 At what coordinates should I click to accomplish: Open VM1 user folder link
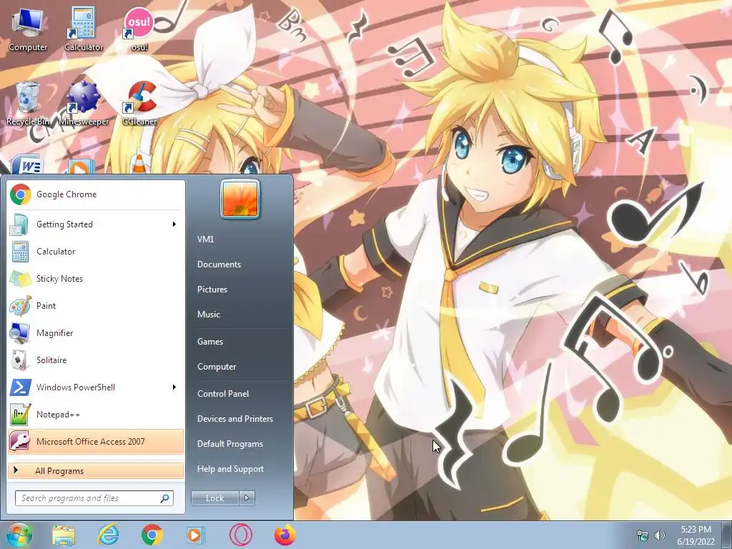point(205,239)
